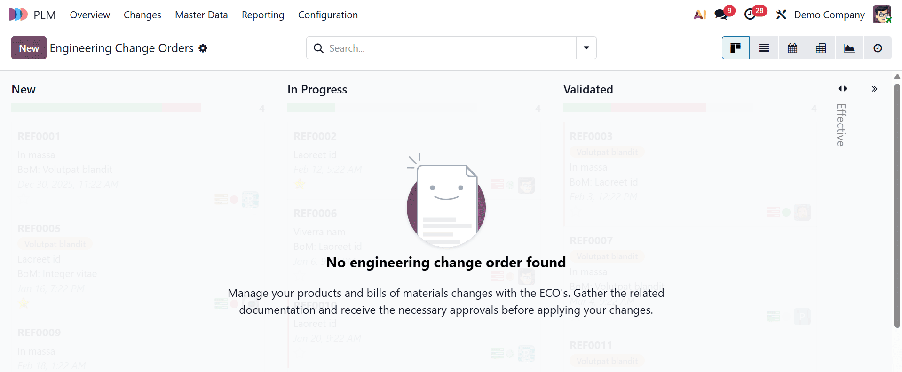Open the activity view
The width and height of the screenshot is (902, 372).
877,47
